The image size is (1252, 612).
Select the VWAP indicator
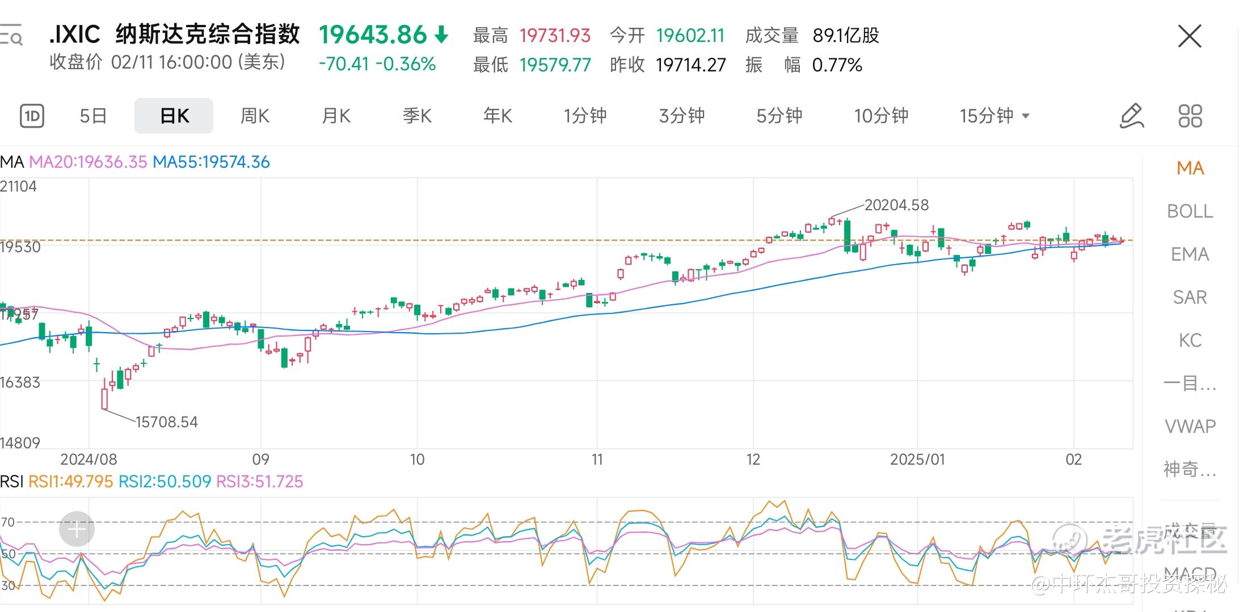coord(1190,426)
